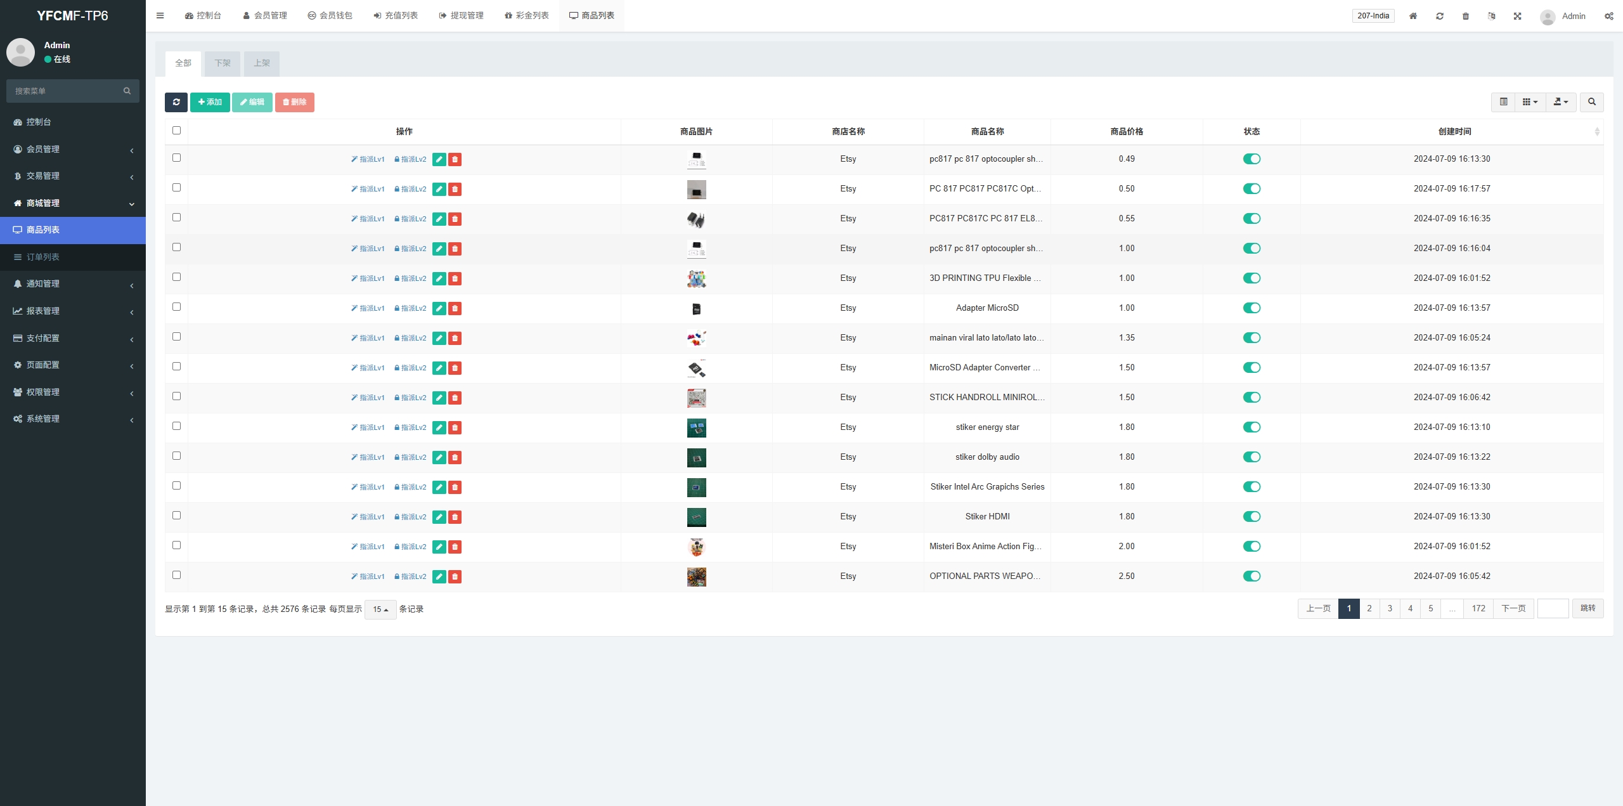Image resolution: width=1623 pixels, height=806 pixels.
Task: Tick checkbox for 3D PRINTING TPU row
Action: click(176, 277)
